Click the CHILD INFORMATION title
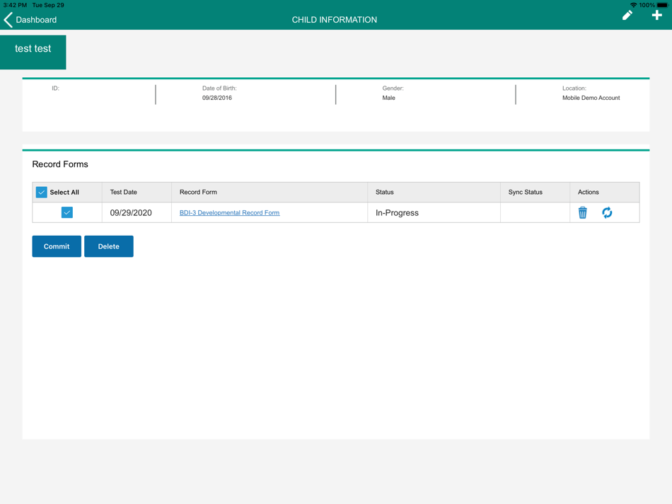Image resolution: width=672 pixels, height=504 pixels. [x=335, y=20]
